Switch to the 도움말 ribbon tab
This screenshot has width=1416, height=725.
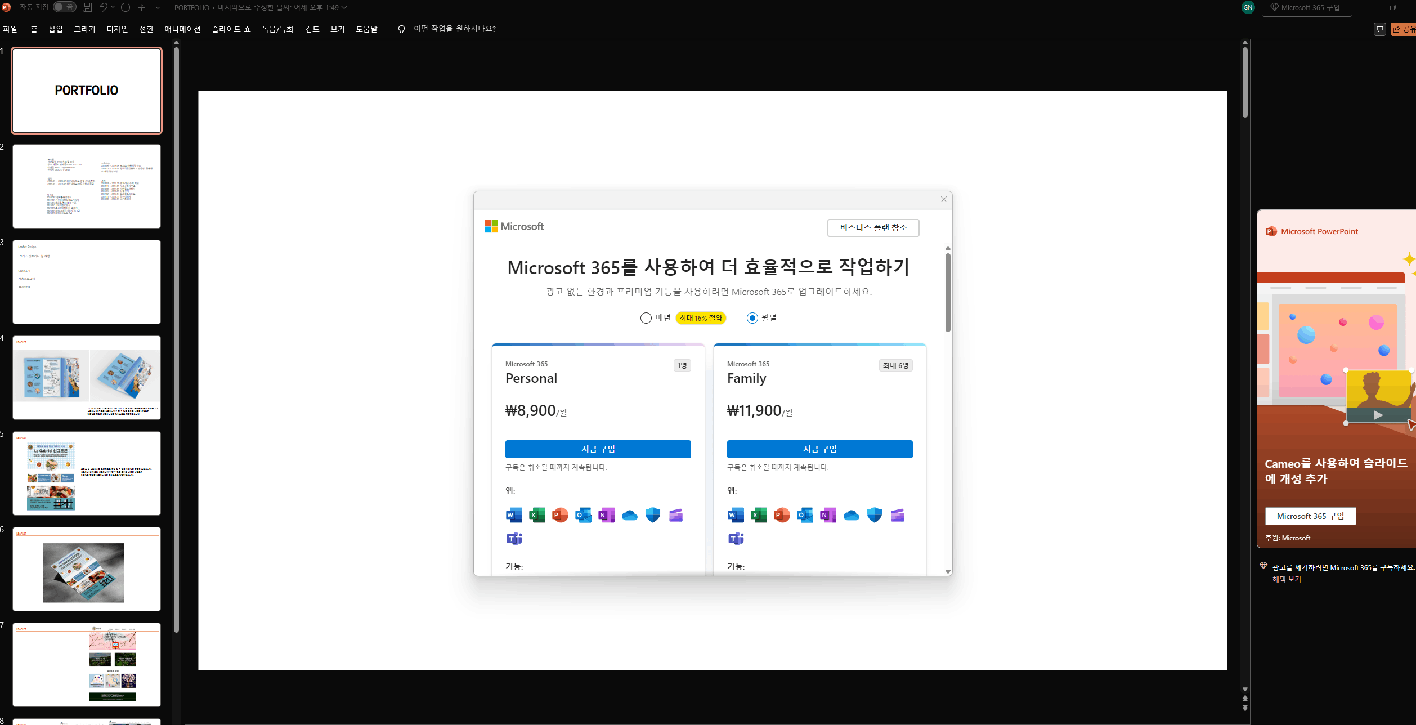tap(366, 29)
